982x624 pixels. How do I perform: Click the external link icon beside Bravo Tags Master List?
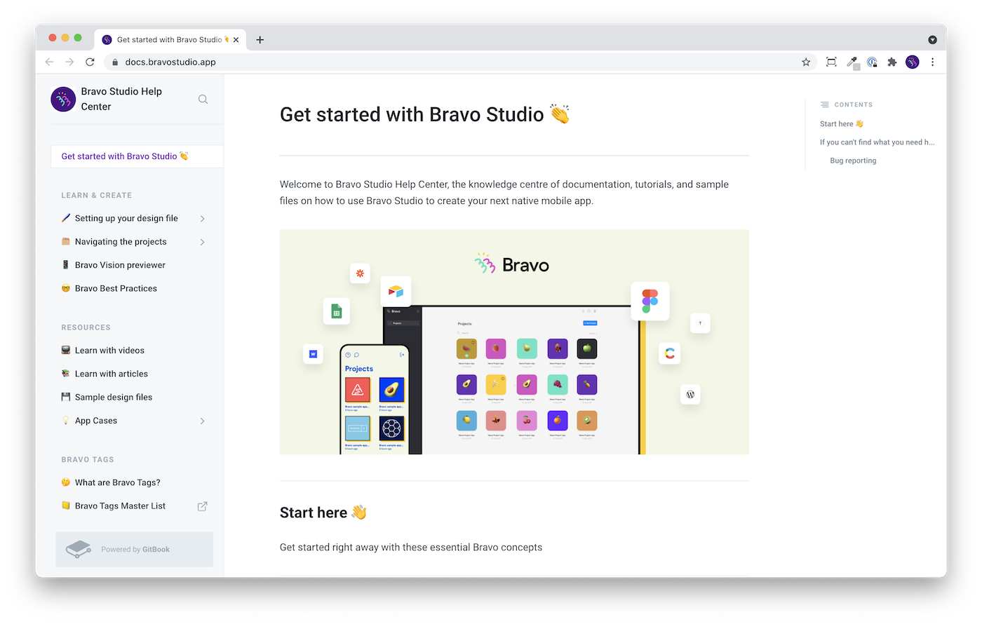[202, 506]
